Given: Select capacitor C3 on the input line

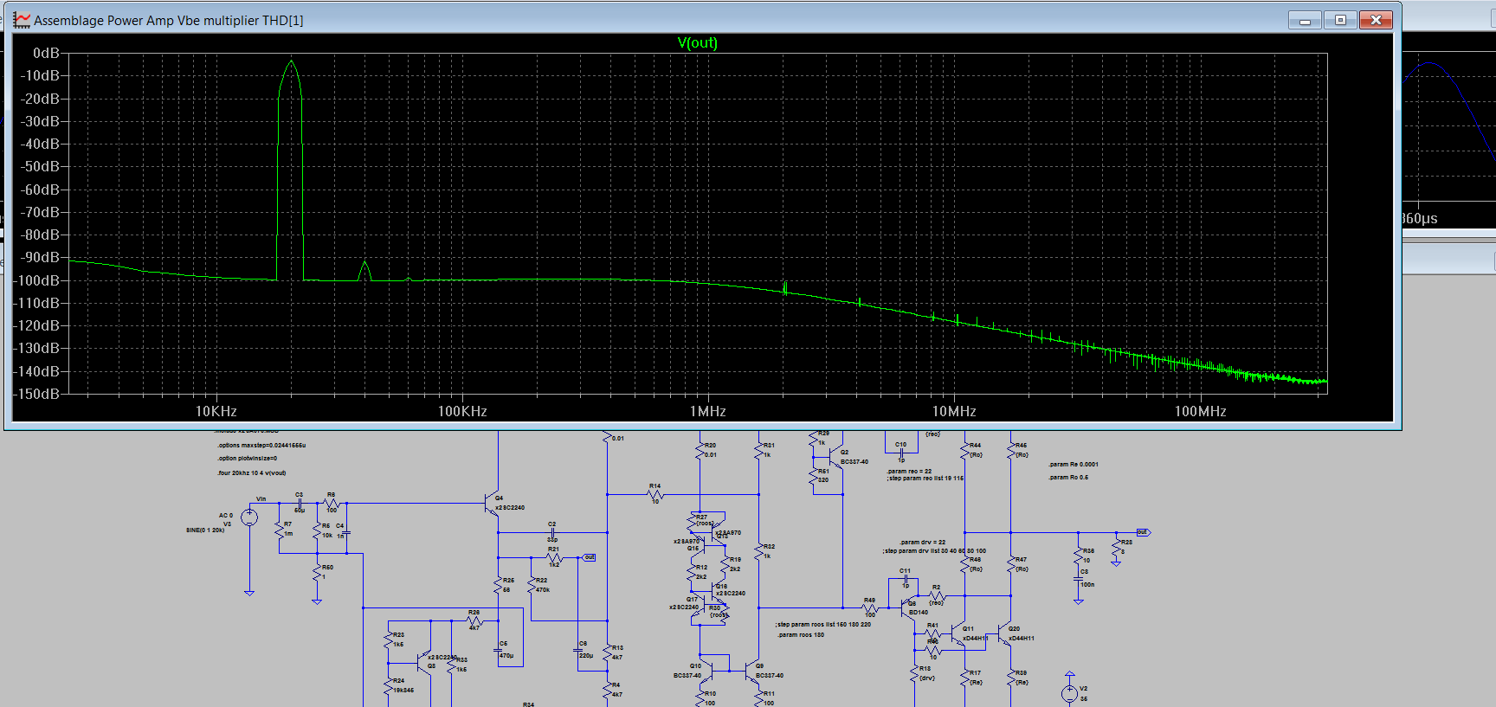Looking at the screenshot, I should point(300,503).
